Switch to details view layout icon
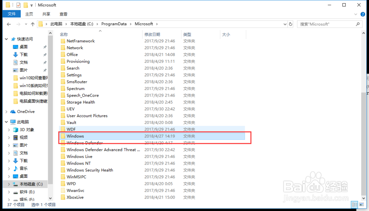Image resolution: width=369 pixels, height=211 pixels. pos(354,204)
